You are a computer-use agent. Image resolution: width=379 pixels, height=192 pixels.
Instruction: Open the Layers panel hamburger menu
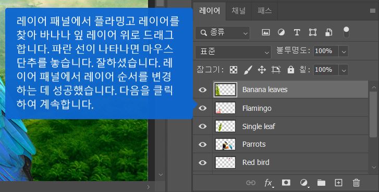click(x=373, y=11)
